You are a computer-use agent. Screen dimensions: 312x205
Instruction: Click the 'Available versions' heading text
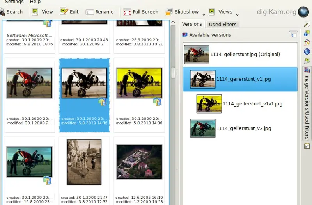(x=210, y=35)
